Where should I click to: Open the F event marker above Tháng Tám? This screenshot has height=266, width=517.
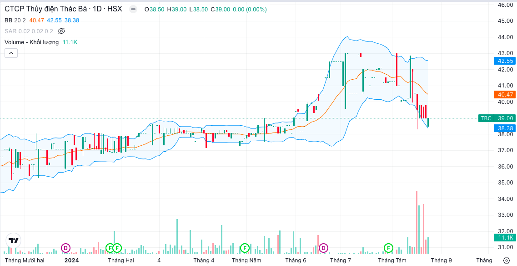389,247
